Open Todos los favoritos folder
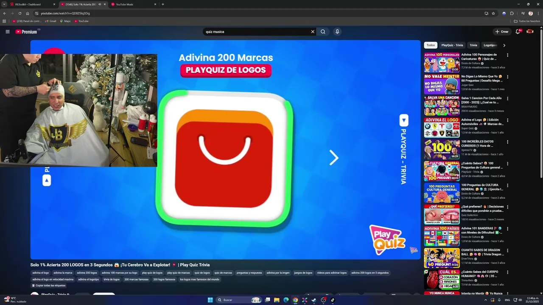543x305 pixels. coord(527,21)
